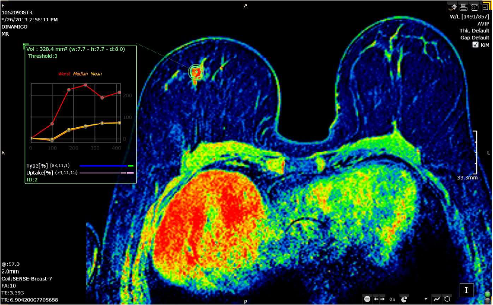Uncheck the KiM checkbox
This screenshot has height=305, width=493.
pos(475,45)
